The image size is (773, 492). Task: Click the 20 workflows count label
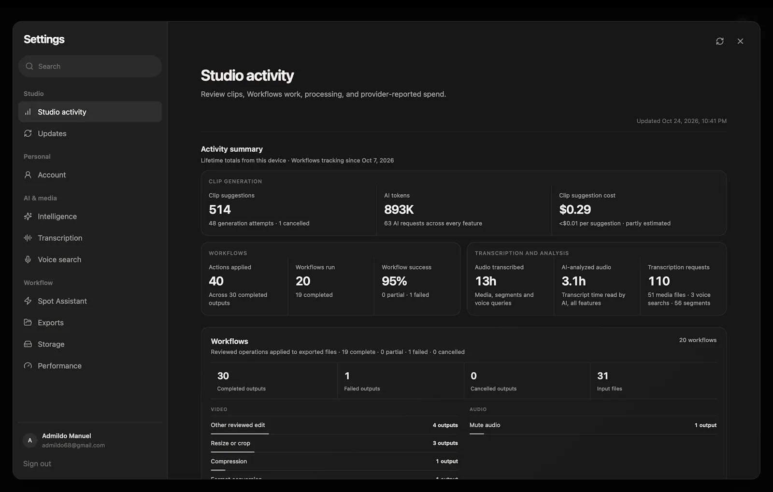point(698,340)
